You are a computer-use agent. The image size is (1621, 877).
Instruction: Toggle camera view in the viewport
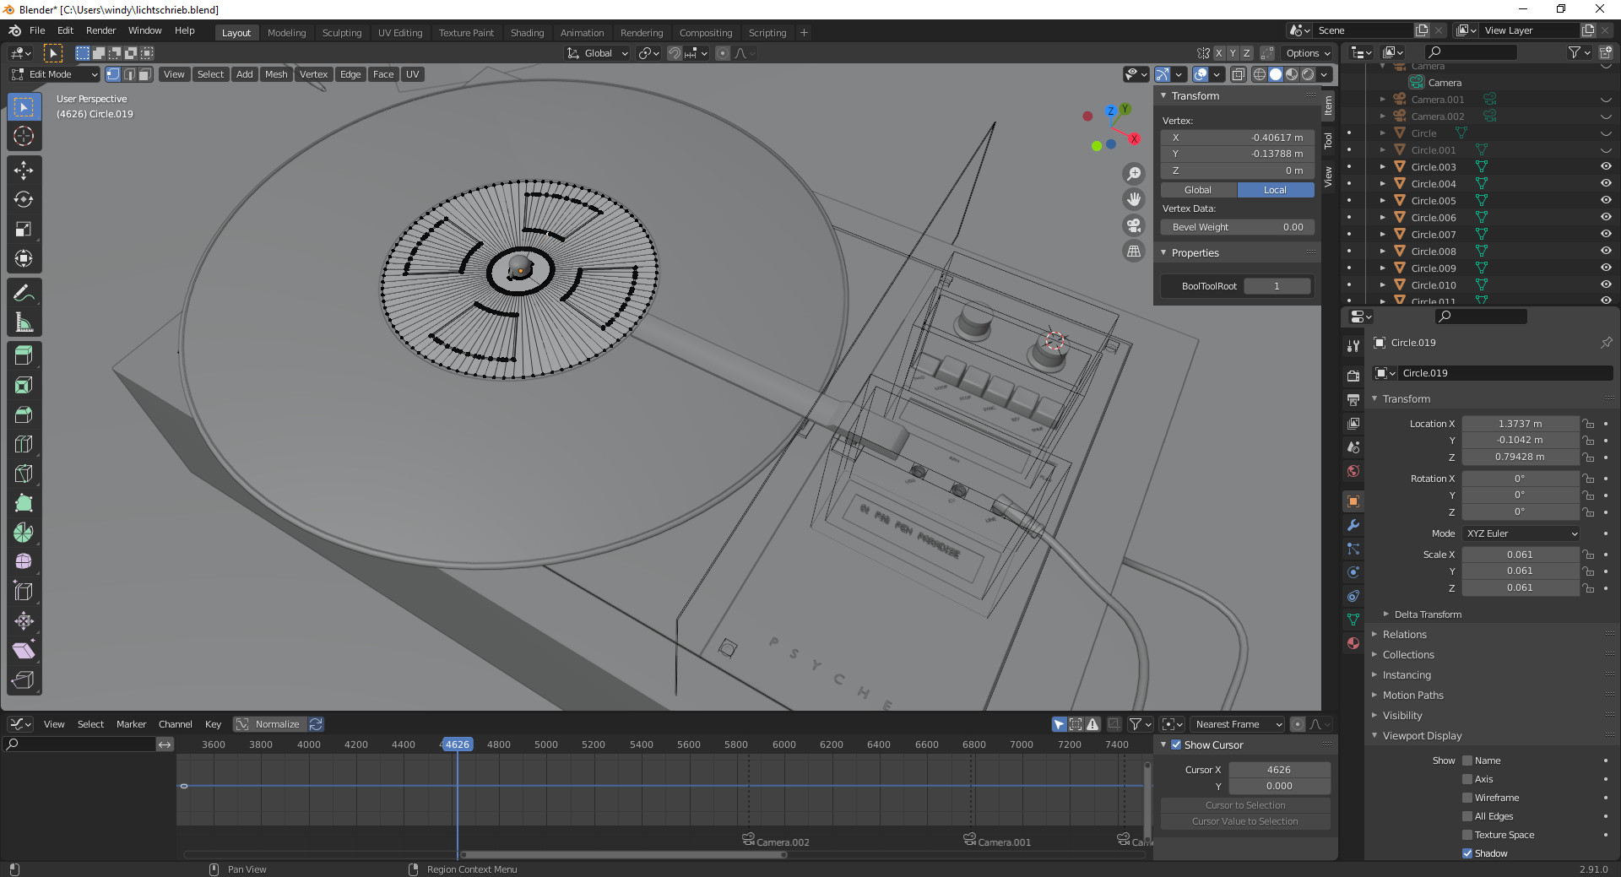click(x=1134, y=225)
